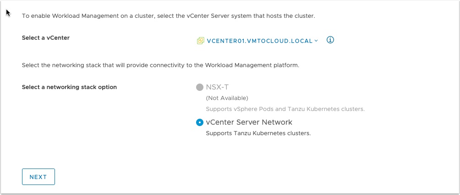Click "Select a networking stack option" label
460x195 pixels.
click(x=69, y=87)
